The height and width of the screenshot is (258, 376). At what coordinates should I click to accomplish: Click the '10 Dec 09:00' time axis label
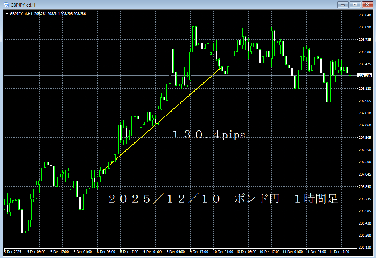tap(246, 252)
